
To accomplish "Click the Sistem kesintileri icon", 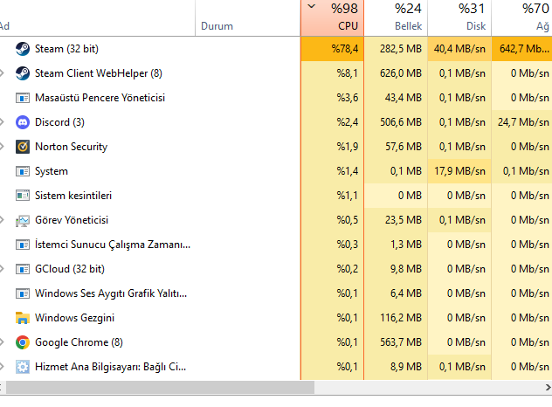I will click(23, 196).
